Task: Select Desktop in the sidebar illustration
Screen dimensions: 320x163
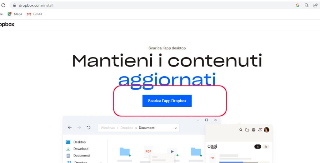Action: click(x=76, y=142)
